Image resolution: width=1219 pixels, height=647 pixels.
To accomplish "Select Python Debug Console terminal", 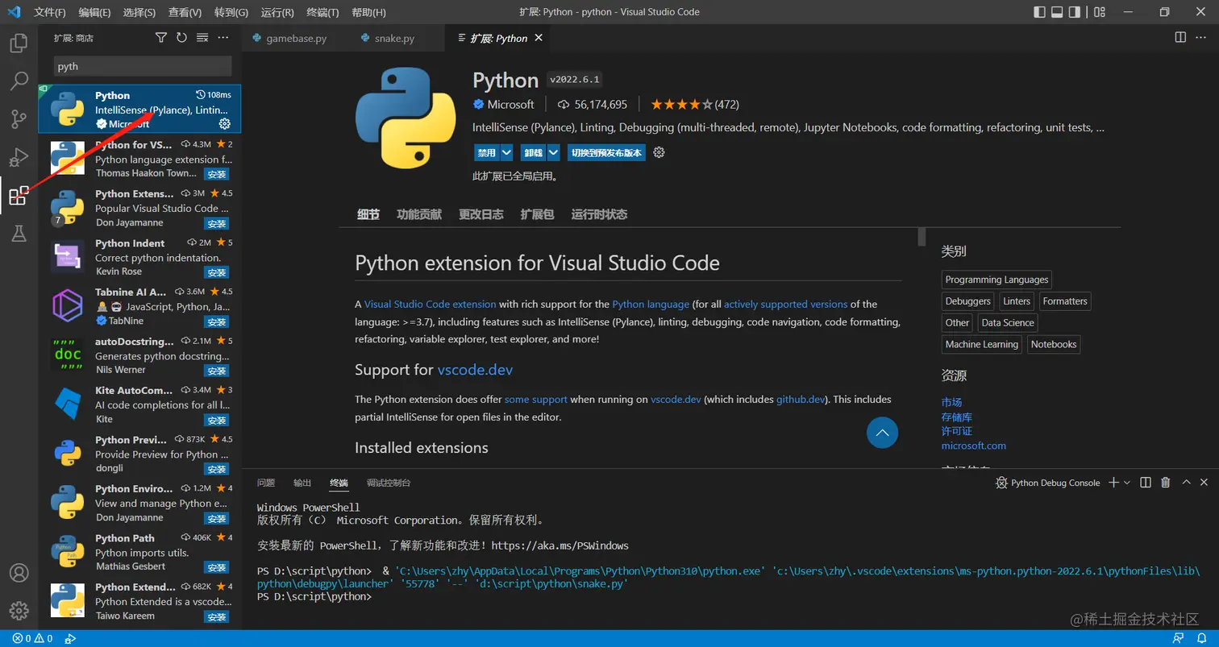I will [1048, 483].
